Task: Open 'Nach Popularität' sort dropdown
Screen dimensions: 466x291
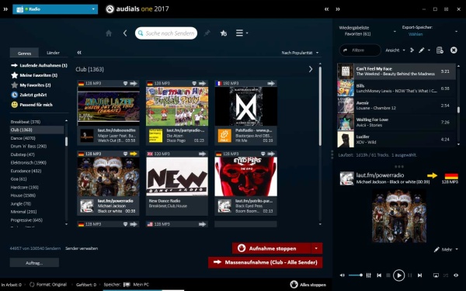Action: pos(300,53)
